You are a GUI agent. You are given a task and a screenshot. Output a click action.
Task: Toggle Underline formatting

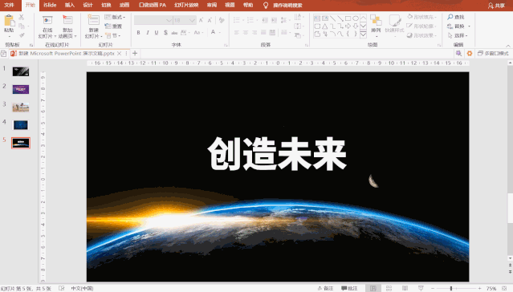pos(157,33)
